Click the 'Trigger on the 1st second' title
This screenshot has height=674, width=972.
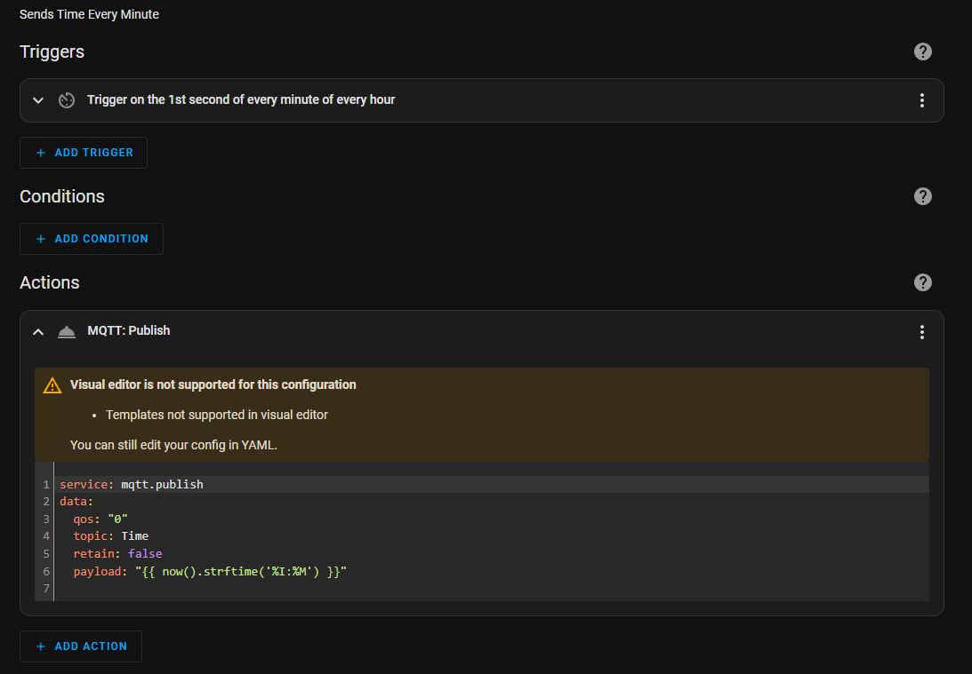241,100
